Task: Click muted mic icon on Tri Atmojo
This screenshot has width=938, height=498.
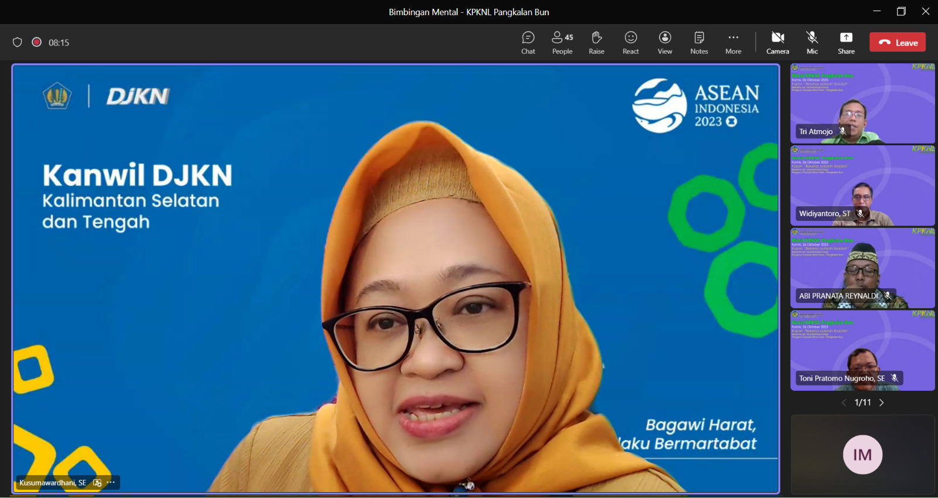Action: pos(842,131)
